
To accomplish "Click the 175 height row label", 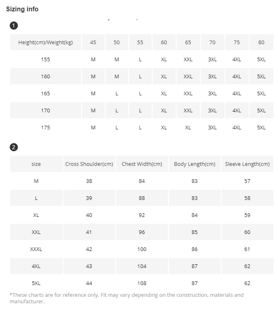I will click(x=45, y=128).
